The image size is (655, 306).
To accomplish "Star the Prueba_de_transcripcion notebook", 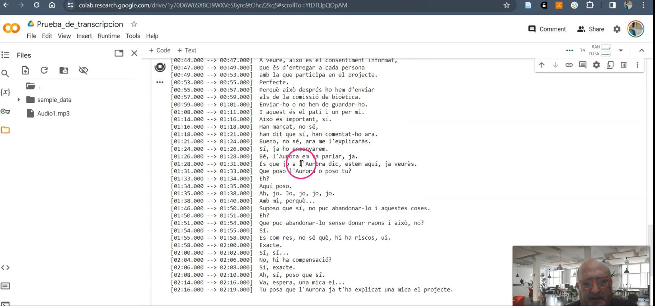I will (134, 24).
